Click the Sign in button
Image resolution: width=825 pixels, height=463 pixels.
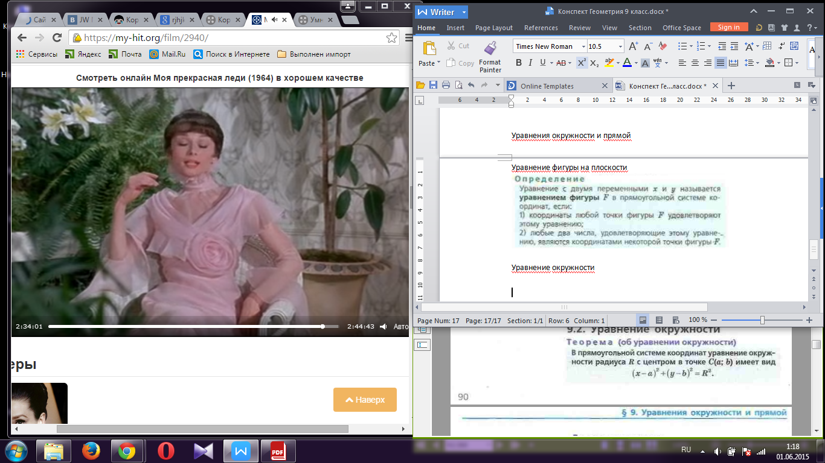[729, 27]
